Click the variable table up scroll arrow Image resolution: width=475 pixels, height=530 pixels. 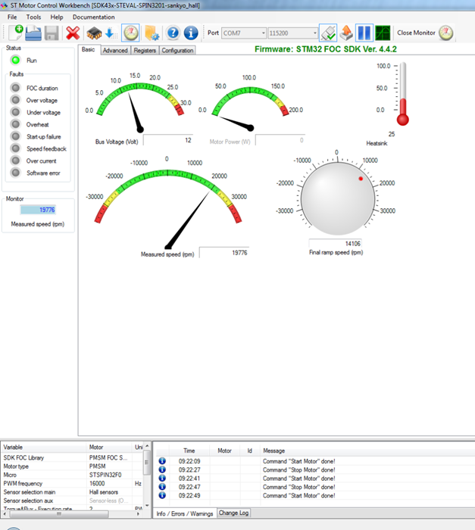click(147, 446)
